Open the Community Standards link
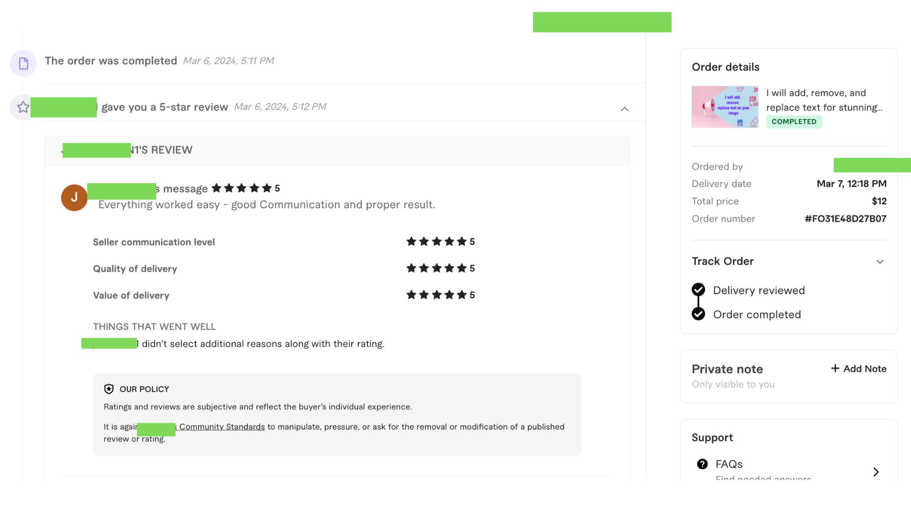Viewport: 911px width, 512px height. 222,427
